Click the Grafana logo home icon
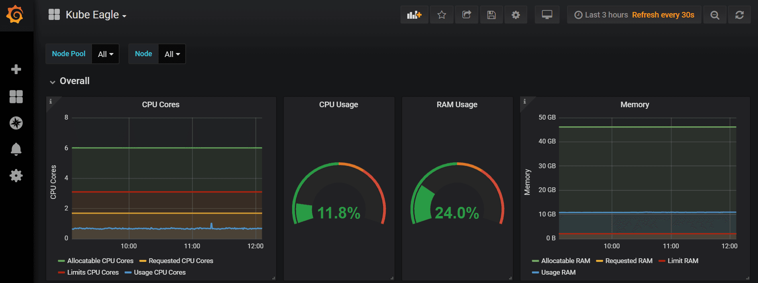 [15, 15]
